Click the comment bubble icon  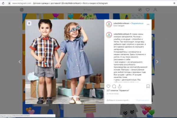tap(114, 86)
